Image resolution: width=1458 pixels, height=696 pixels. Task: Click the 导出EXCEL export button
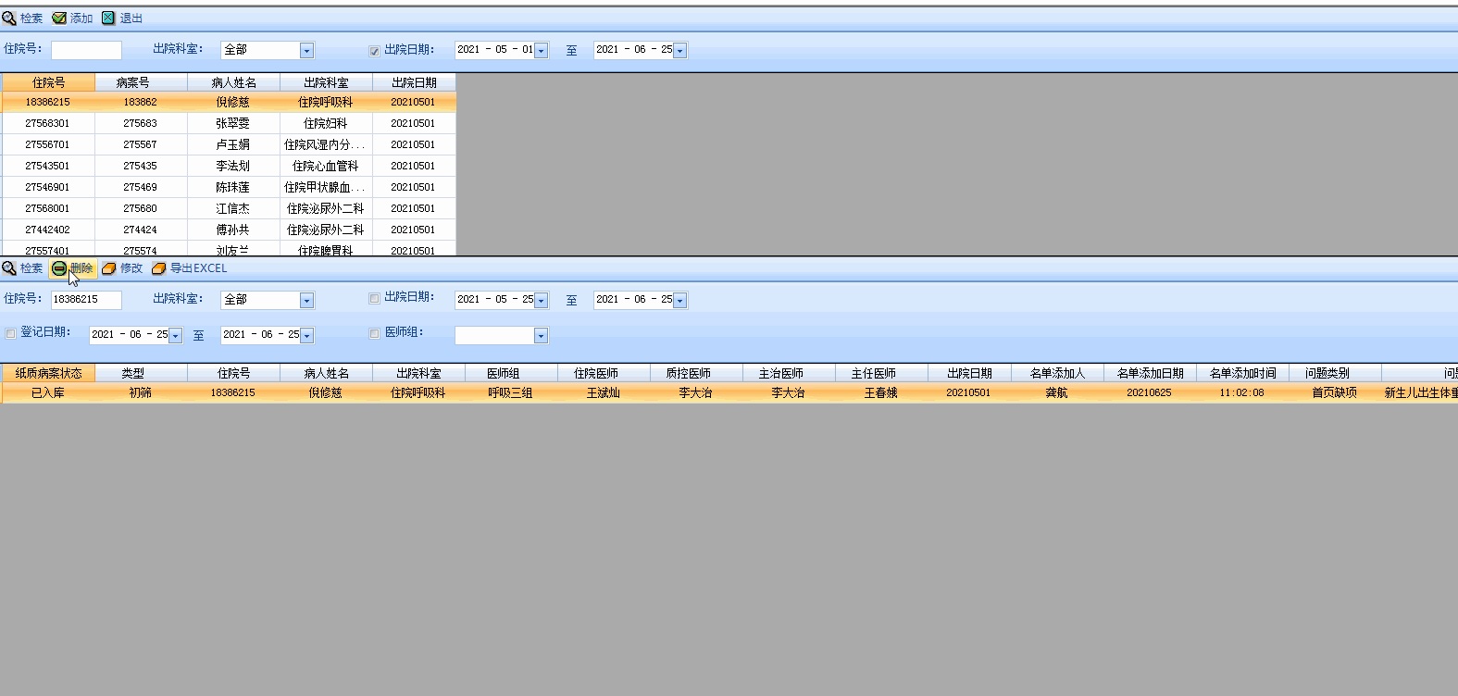[x=189, y=268]
